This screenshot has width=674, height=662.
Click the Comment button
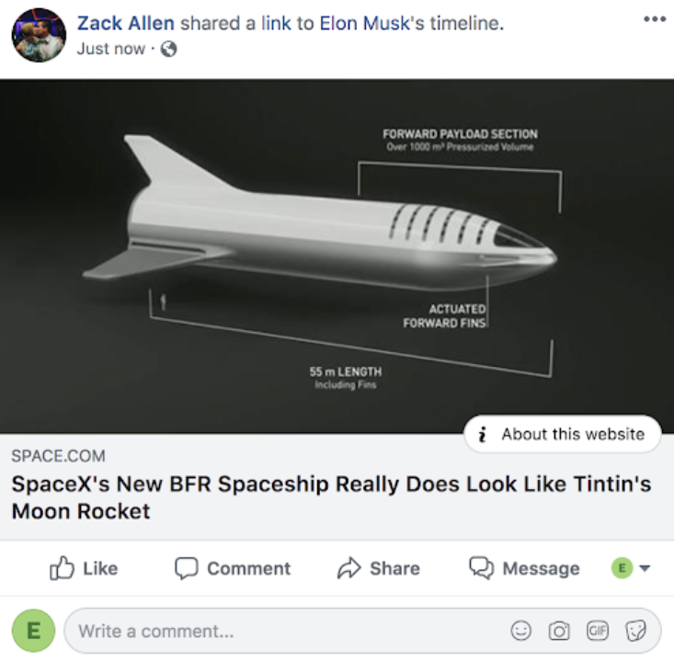[233, 568]
